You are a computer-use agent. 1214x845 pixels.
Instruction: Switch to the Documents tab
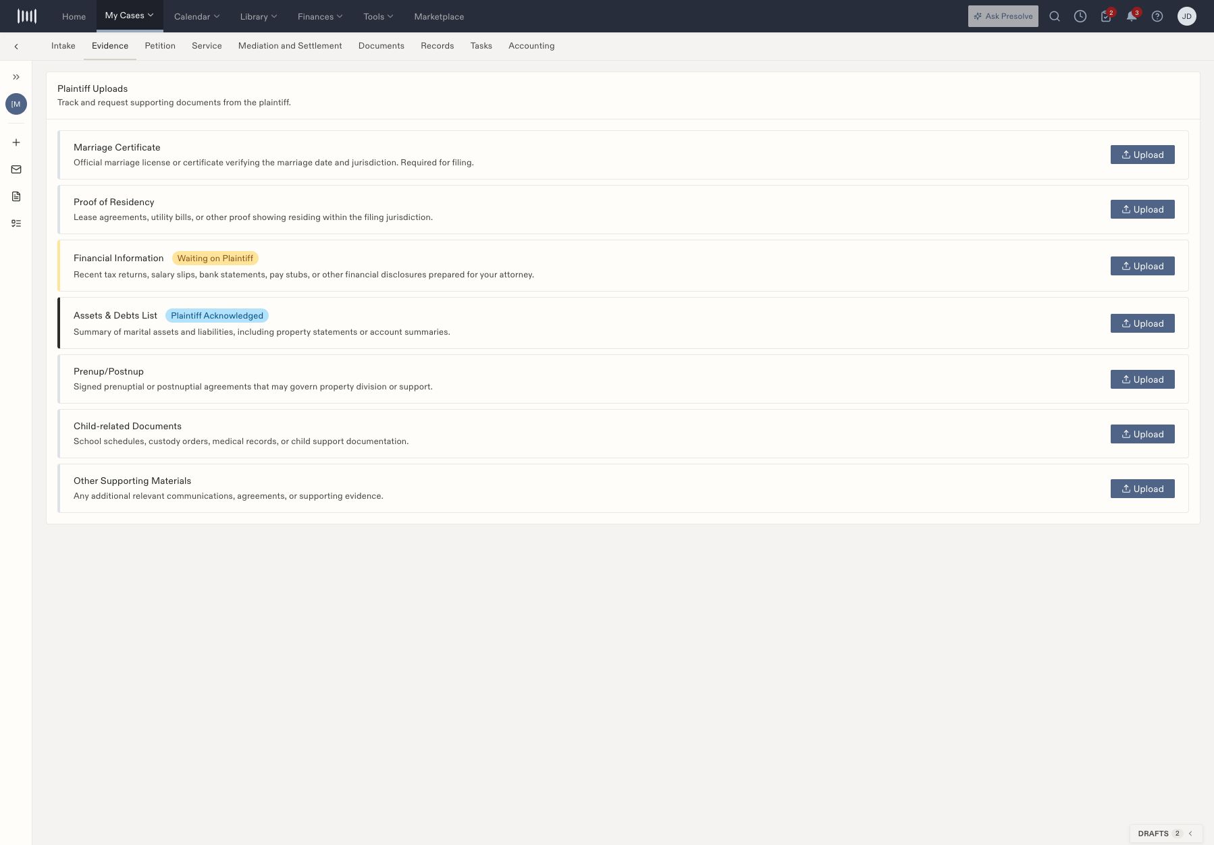[x=381, y=46]
